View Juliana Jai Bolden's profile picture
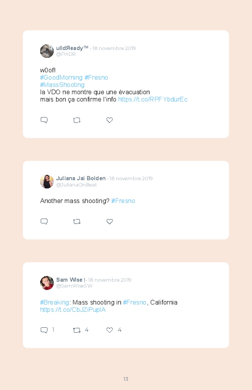 [x=47, y=182]
